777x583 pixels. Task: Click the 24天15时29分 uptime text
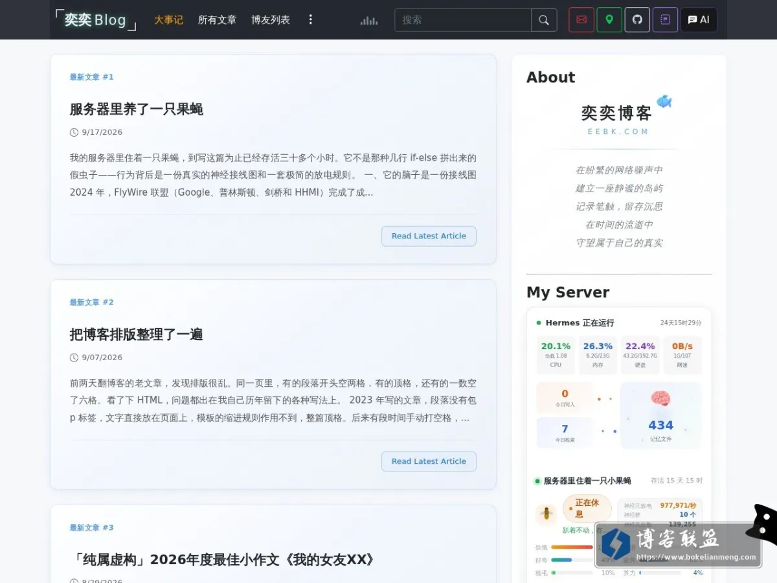click(x=681, y=323)
